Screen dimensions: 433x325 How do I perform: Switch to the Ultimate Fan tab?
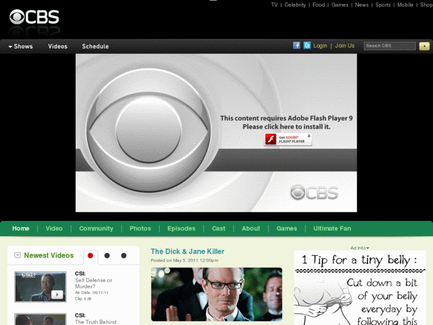coord(332,228)
